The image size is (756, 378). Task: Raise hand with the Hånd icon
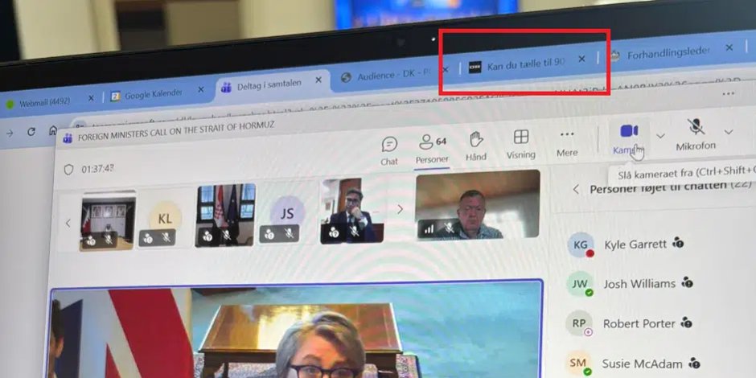click(476, 141)
